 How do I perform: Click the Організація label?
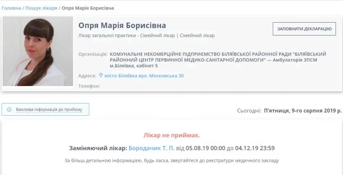(x=93, y=54)
